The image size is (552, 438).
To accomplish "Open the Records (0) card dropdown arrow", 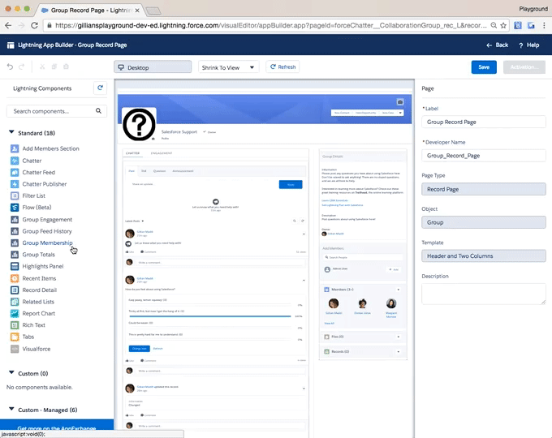I will 398,351.
